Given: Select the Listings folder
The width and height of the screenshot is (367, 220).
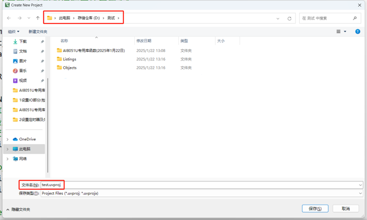Looking at the screenshot, I should point(70,59).
